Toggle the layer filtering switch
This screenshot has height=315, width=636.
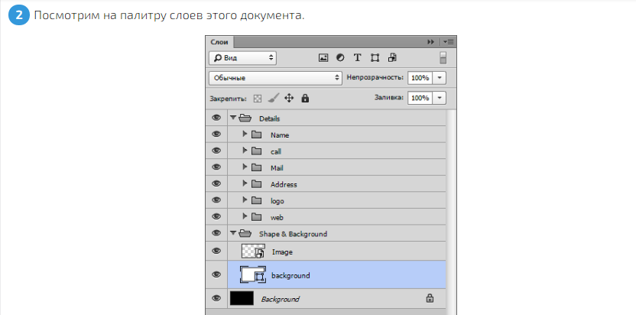pyautogui.click(x=443, y=58)
